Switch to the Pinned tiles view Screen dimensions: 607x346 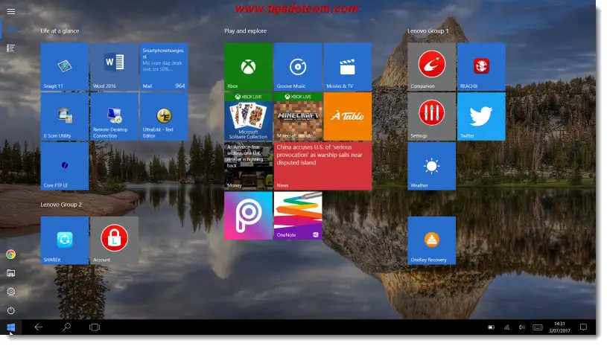point(11,30)
